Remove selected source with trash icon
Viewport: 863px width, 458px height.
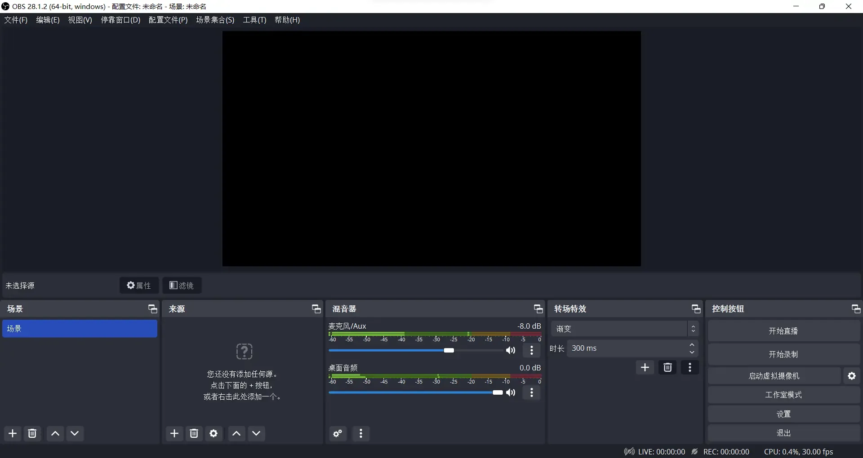click(x=194, y=433)
